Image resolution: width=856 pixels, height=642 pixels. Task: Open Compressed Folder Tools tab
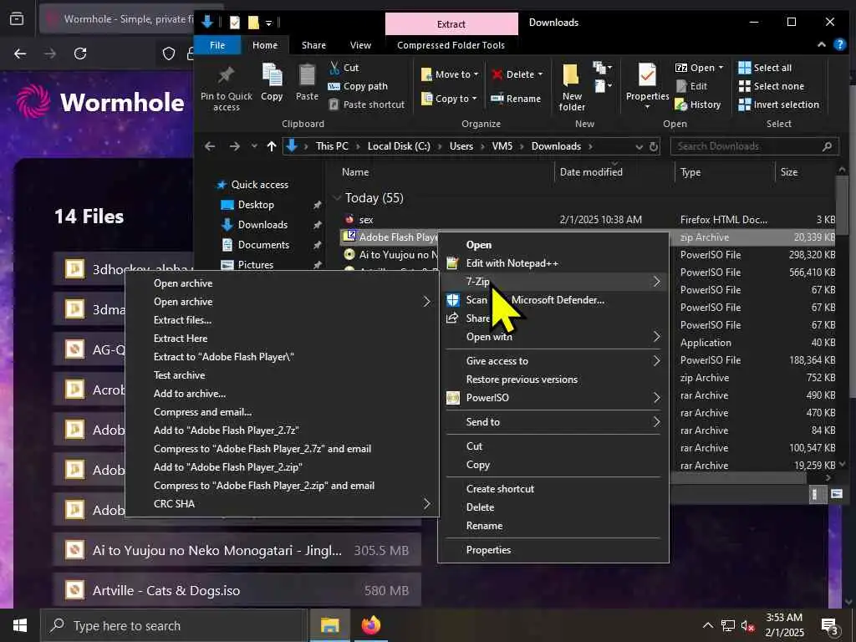[x=451, y=45]
